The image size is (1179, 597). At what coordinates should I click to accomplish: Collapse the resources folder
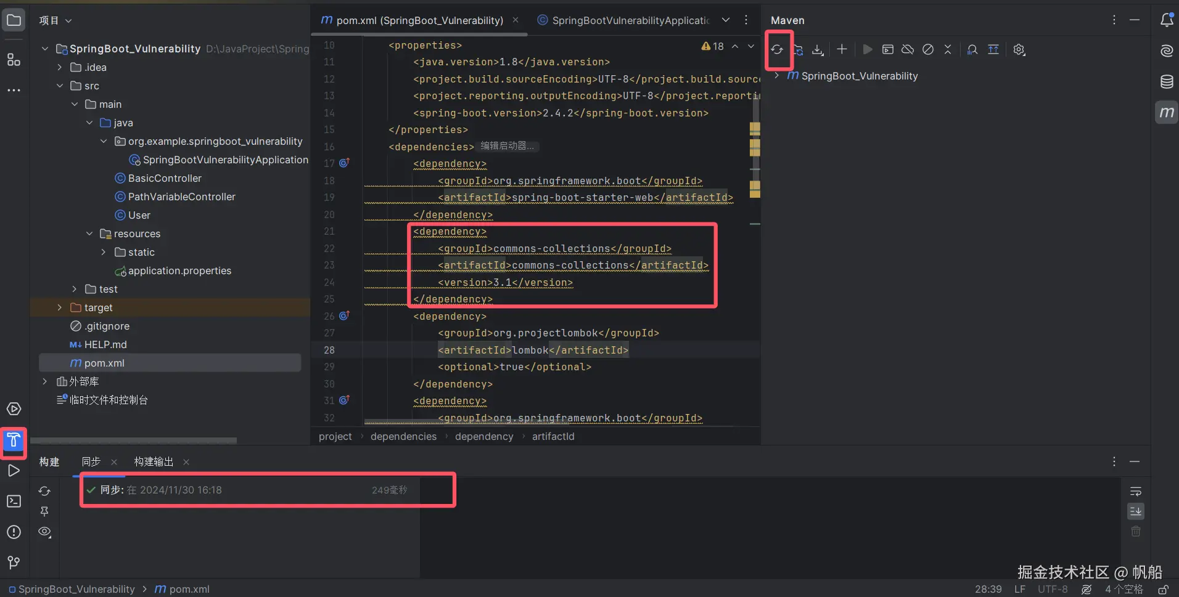(x=89, y=234)
